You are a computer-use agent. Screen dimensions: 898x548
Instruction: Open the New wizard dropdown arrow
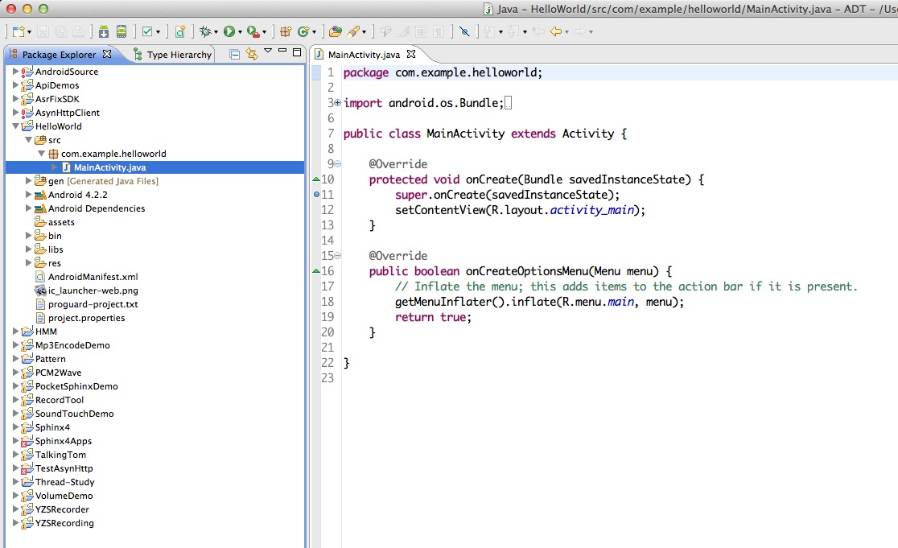point(29,32)
